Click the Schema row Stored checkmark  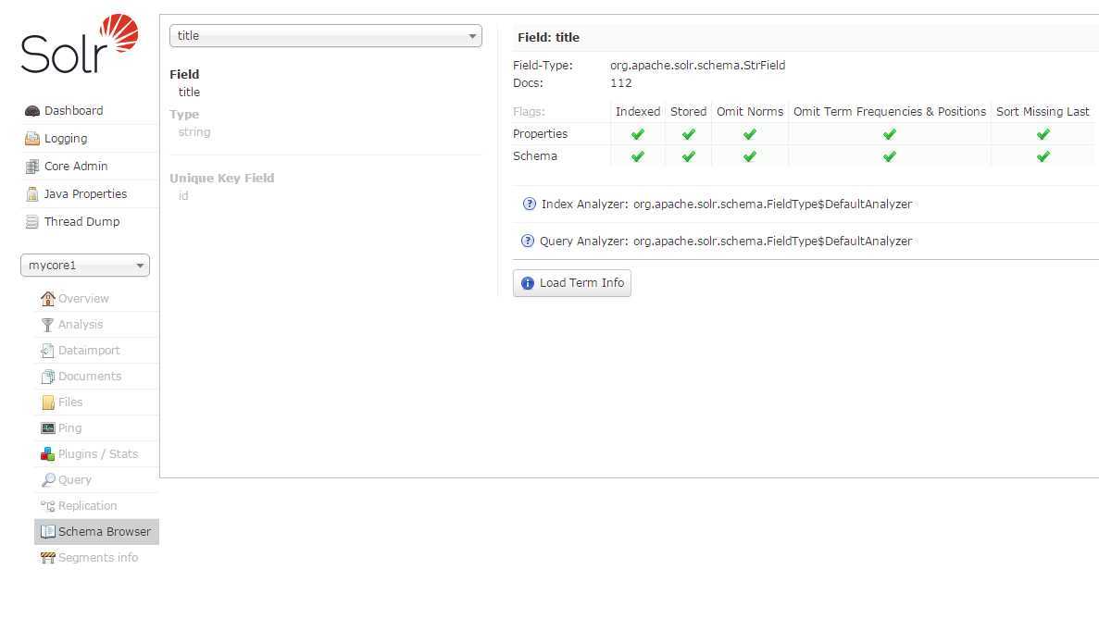[689, 156]
